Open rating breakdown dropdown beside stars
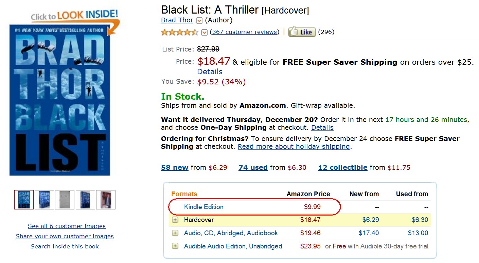 click(204, 32)
